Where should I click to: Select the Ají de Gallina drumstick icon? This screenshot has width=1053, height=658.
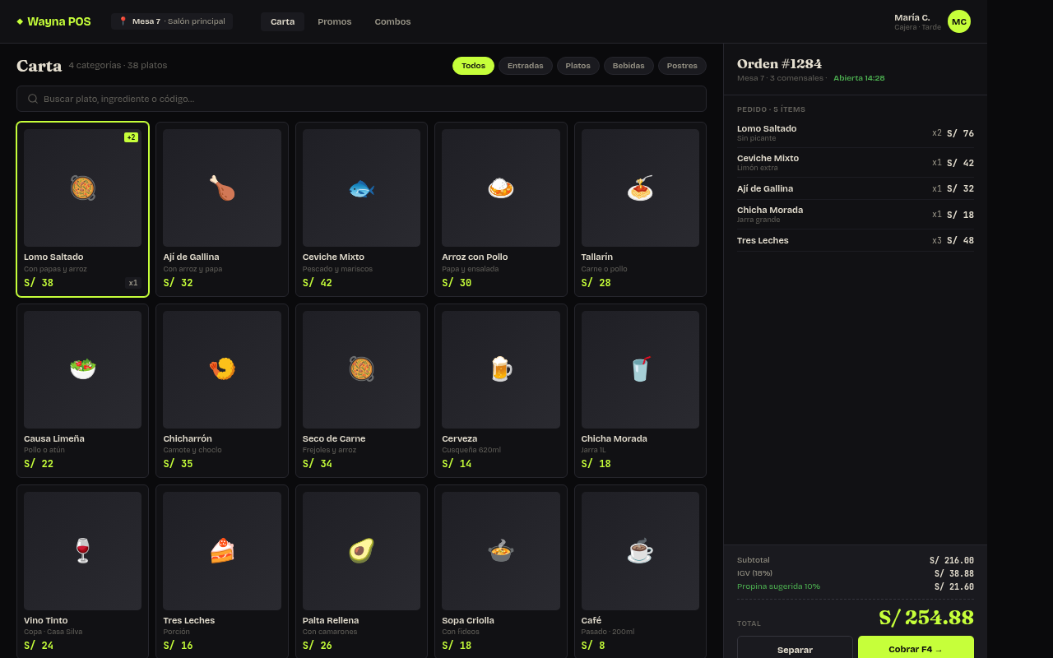(x=222, y=188)
